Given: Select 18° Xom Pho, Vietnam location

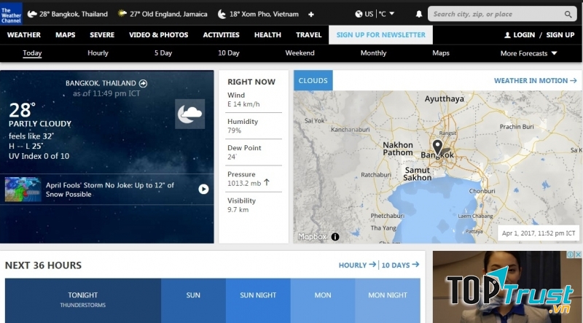Looking at the screenshot, I should click(x=258, y=14).
